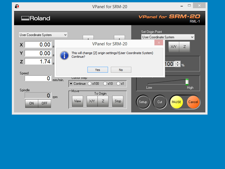Click the X coordinate value field
Image resolution: width=225 pixels, height=169 pixels.
38,45
